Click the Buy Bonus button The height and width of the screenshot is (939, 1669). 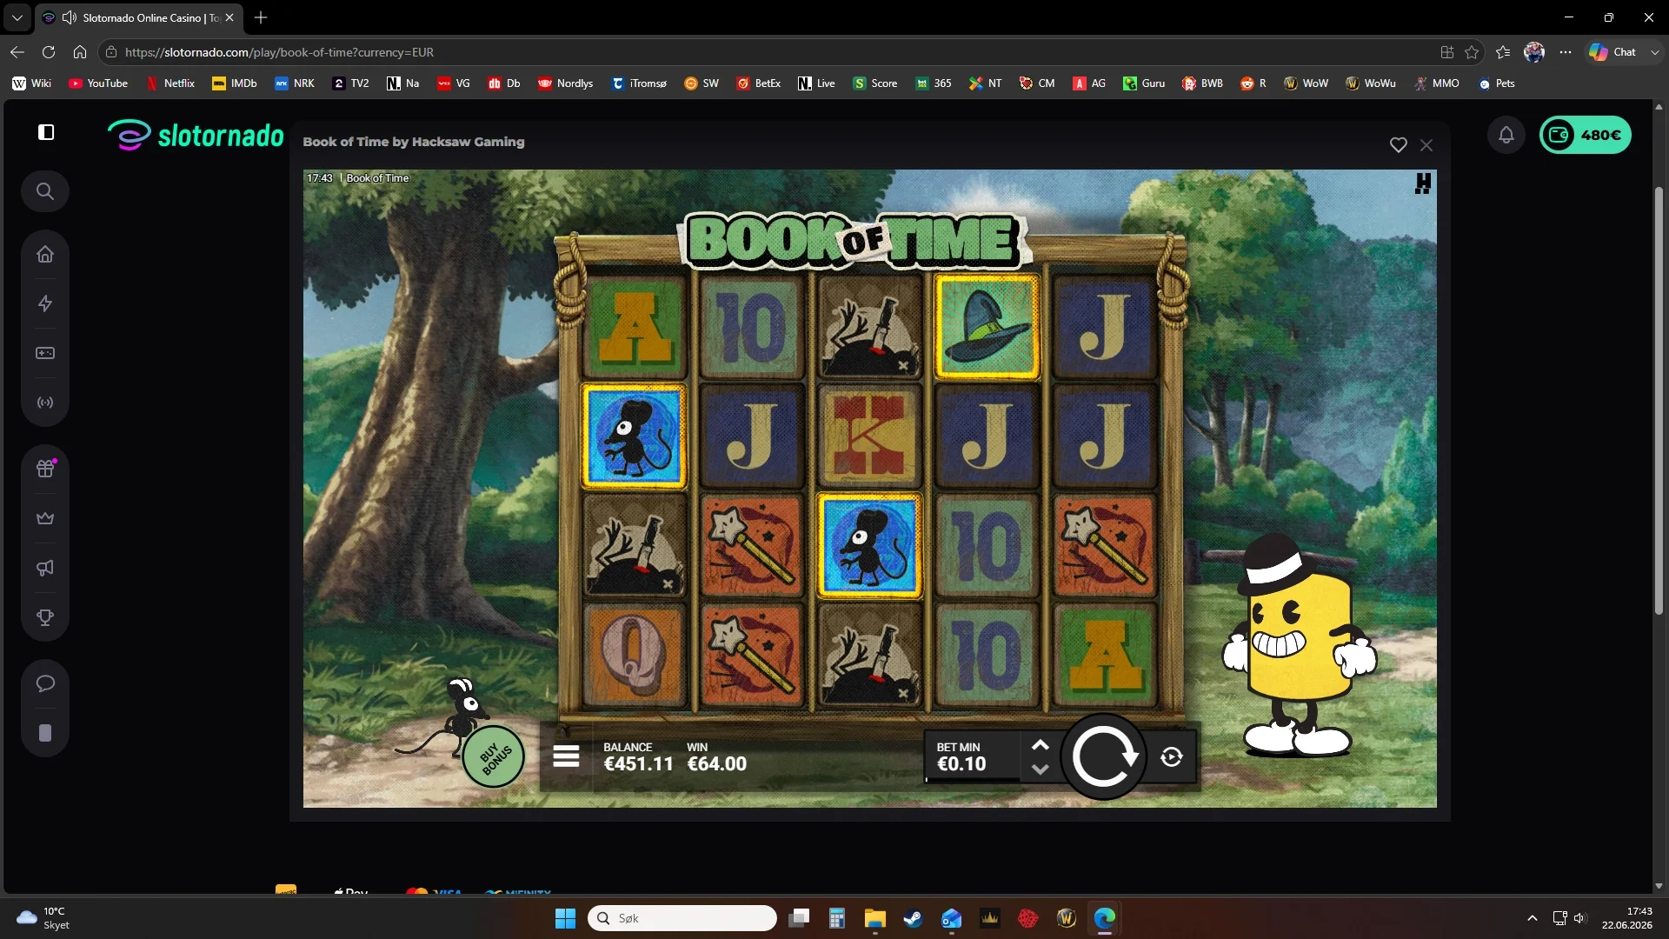493,756
